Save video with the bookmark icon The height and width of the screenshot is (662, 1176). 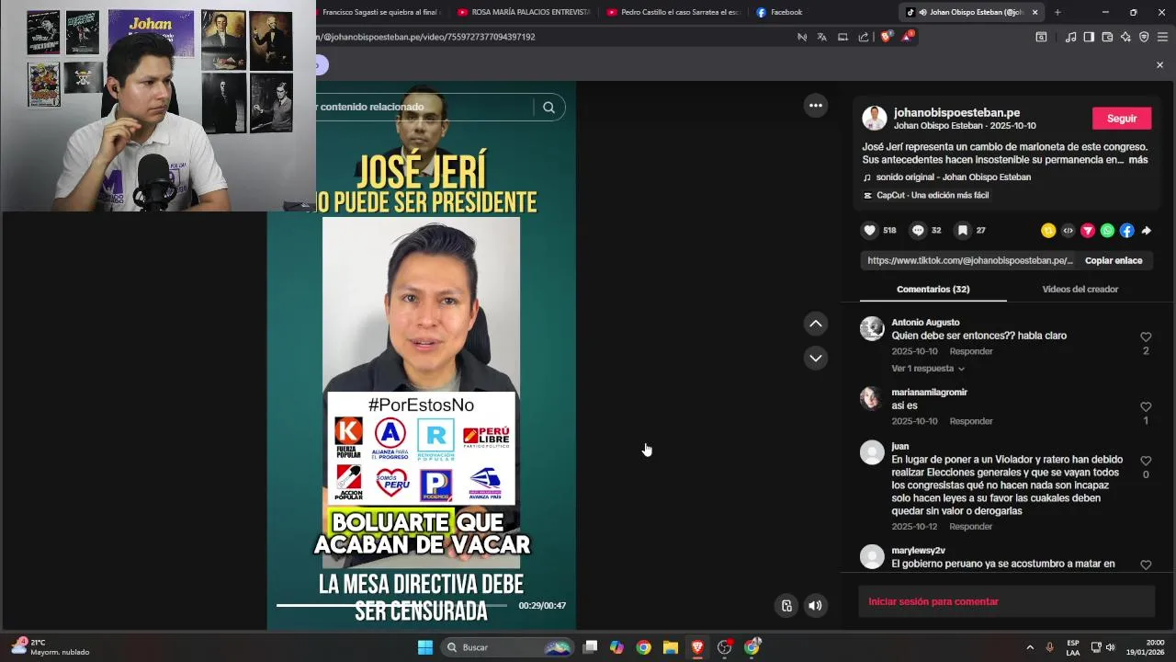962,231
